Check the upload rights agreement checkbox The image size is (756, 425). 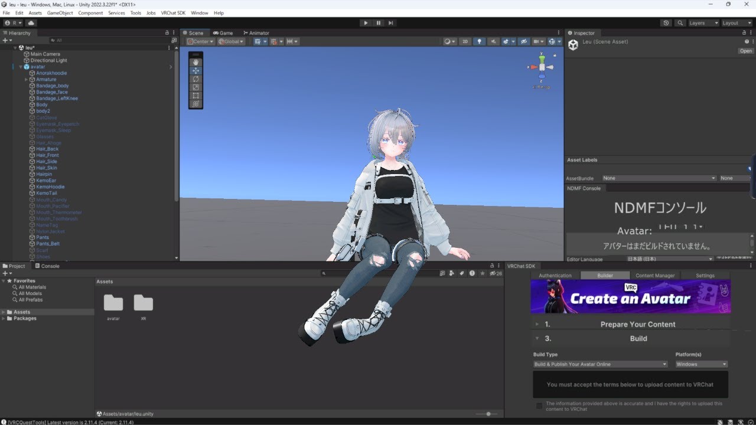tap(539, 406)
